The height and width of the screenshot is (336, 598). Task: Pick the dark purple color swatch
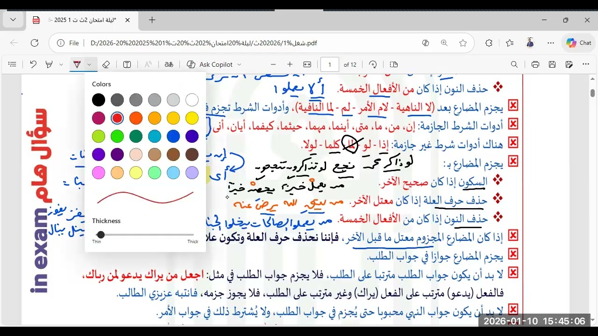coord(117,154)
